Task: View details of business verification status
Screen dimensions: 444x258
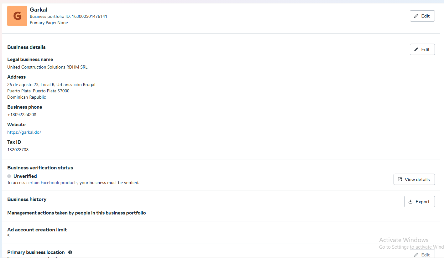Action: coord(414,179)
